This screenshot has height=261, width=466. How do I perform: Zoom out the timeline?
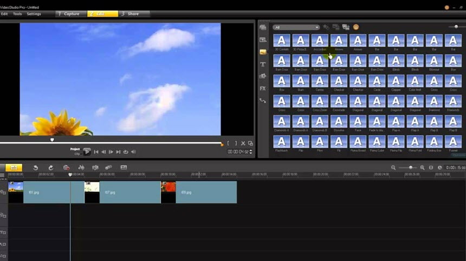coord(393,168)
